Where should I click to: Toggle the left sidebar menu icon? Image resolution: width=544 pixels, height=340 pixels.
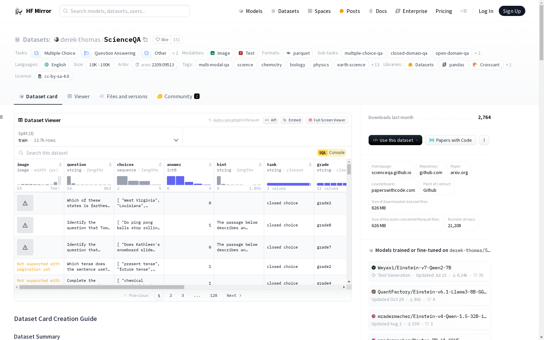[x=1, y=117]
